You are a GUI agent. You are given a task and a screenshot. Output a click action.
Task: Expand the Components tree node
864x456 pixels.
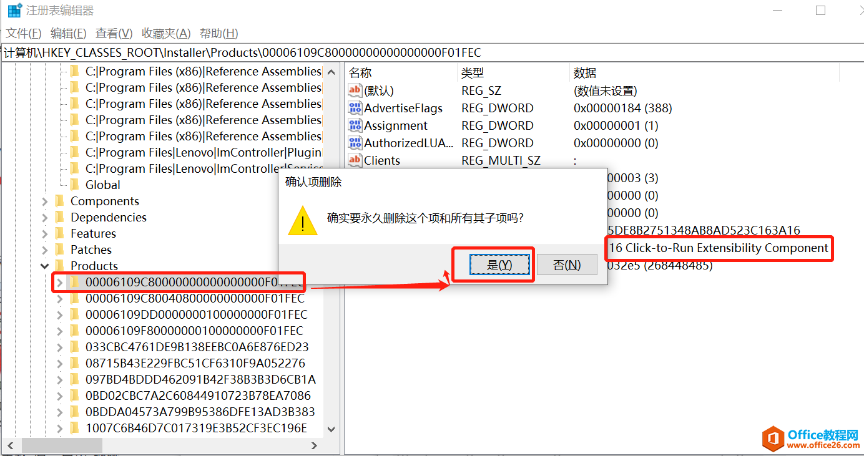(45, 201)
